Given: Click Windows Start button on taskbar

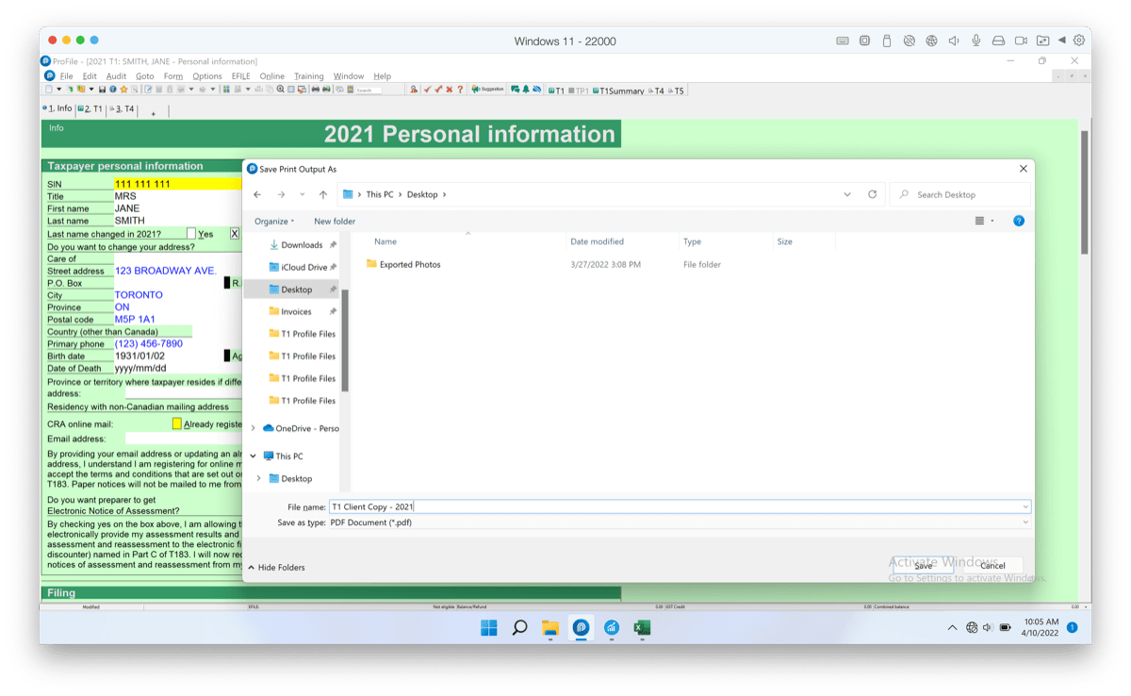Looking at the screenshot, I should [x=489, y=627].
